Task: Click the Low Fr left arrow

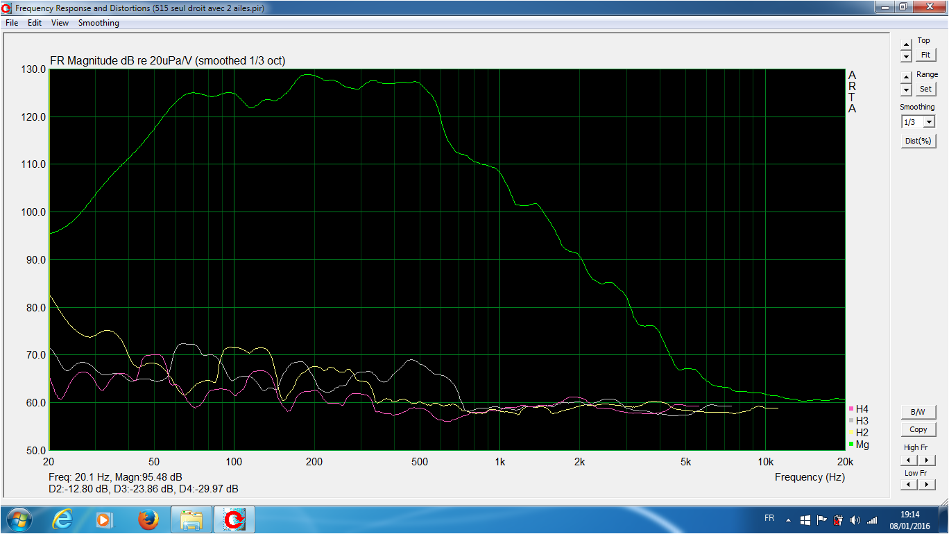Action: [909, 485]
